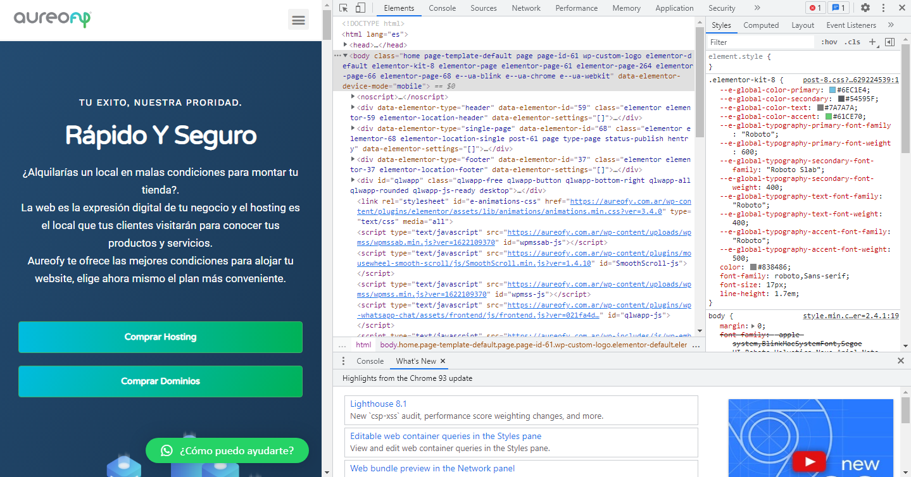Click the red error count badge
The image size is (911, 477).
814,8
